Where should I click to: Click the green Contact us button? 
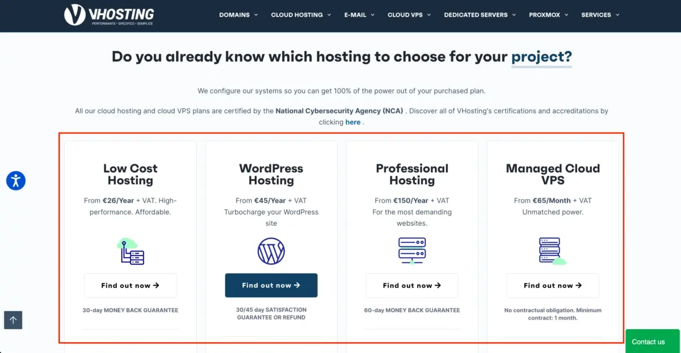tap(652, 341)
